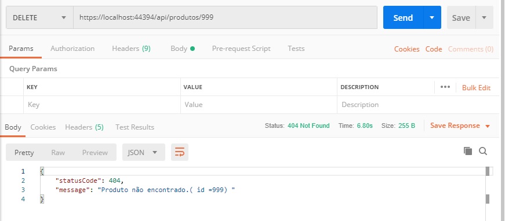Open the JSON format dropdown
Image resolution: width=505 pixels, height=221 pixels.
pos(144,152)
